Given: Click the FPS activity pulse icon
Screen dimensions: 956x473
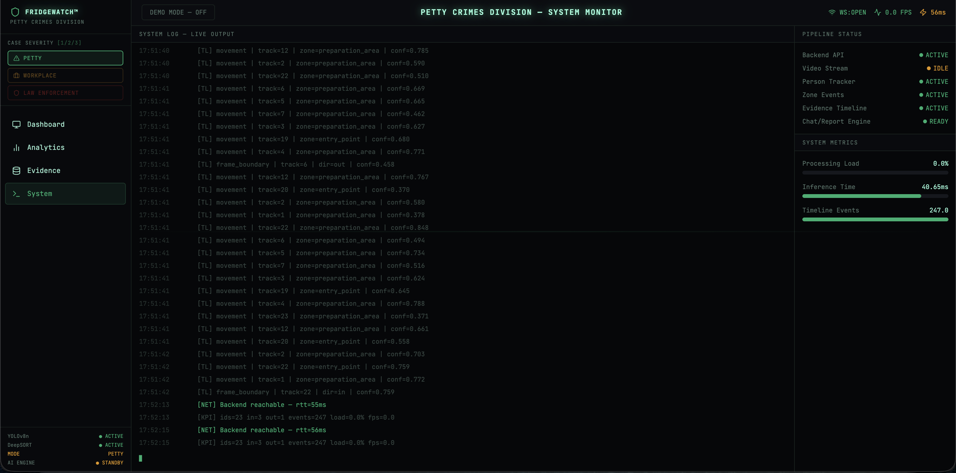Looking at the screenshot, I should click(x=877, y=12).
